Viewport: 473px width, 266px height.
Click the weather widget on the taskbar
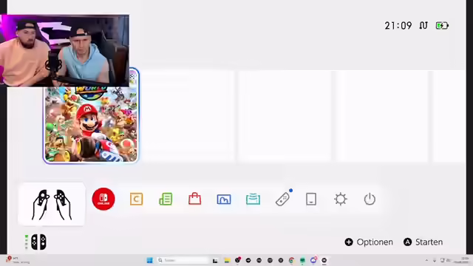[x=18, y=260]
